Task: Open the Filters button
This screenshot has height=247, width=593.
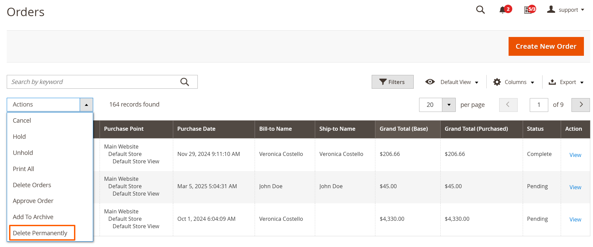Action: (x=393, y=82)
